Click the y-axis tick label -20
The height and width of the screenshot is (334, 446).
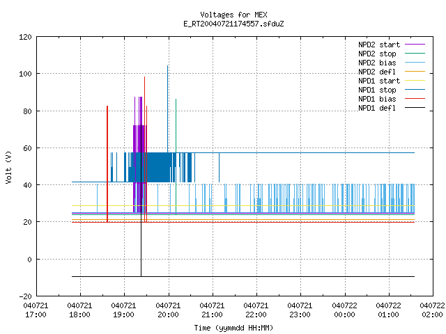tap(25, 296)
